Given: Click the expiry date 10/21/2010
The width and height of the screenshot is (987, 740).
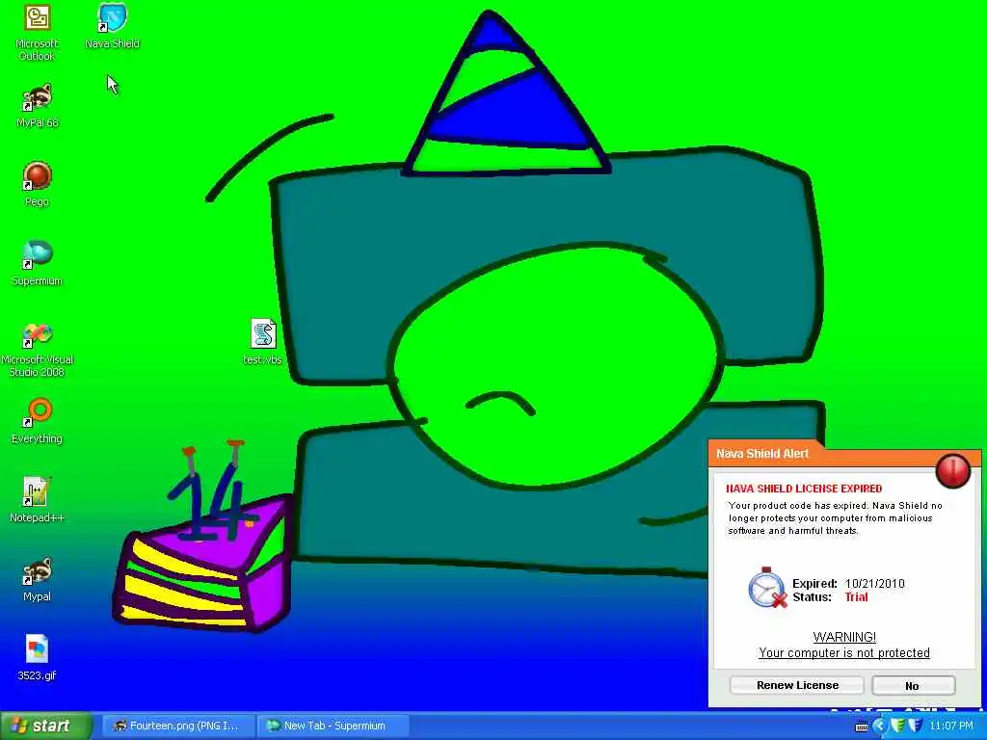Looking at the screenshot, I should (874, 583).
